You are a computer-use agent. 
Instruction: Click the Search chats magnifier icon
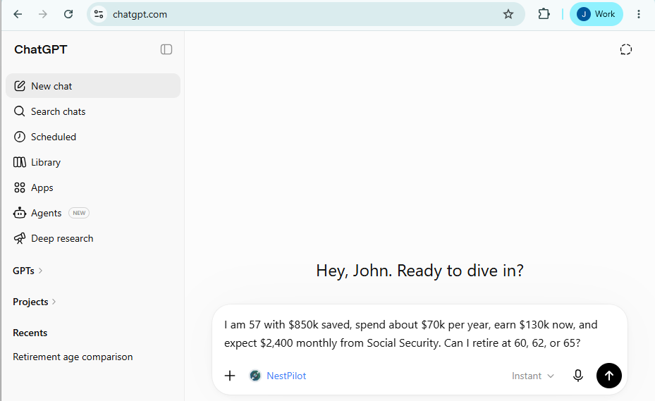point(20,111)
